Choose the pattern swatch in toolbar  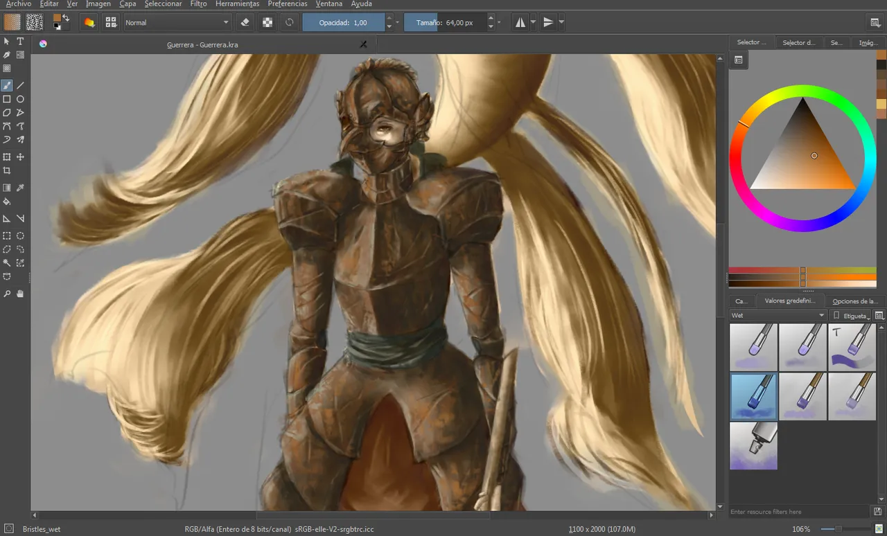pyautogui.click(x=35, y=22)
